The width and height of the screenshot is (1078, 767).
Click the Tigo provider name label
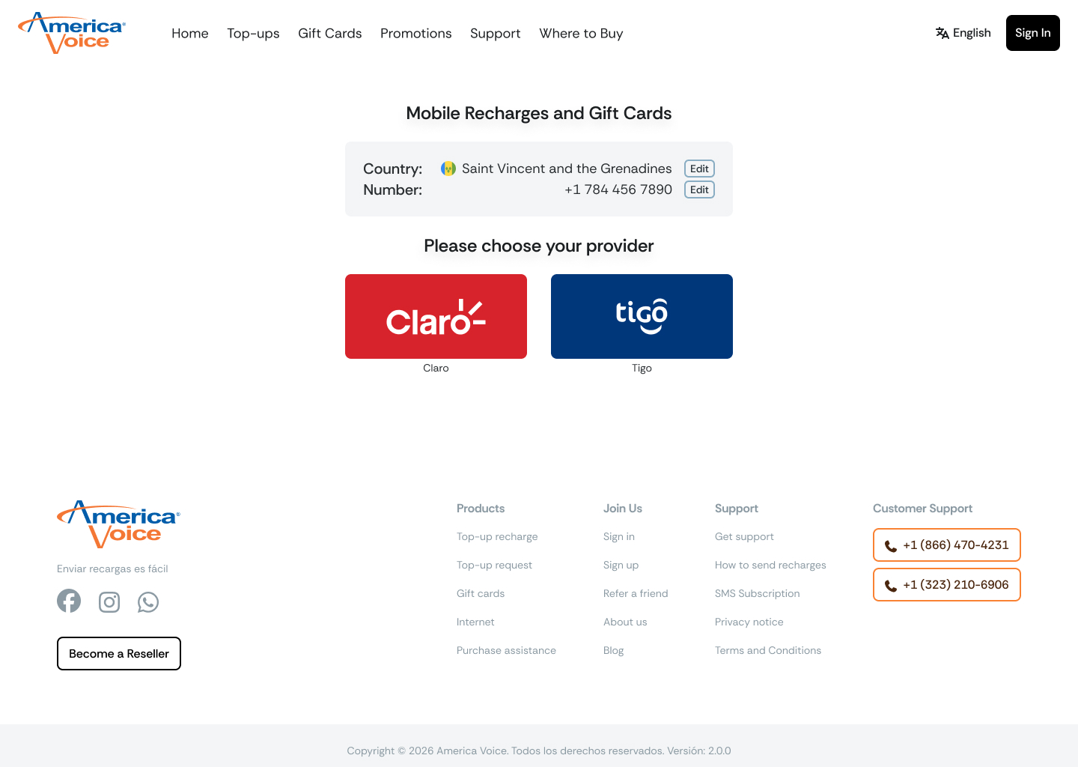pos(642,368)
